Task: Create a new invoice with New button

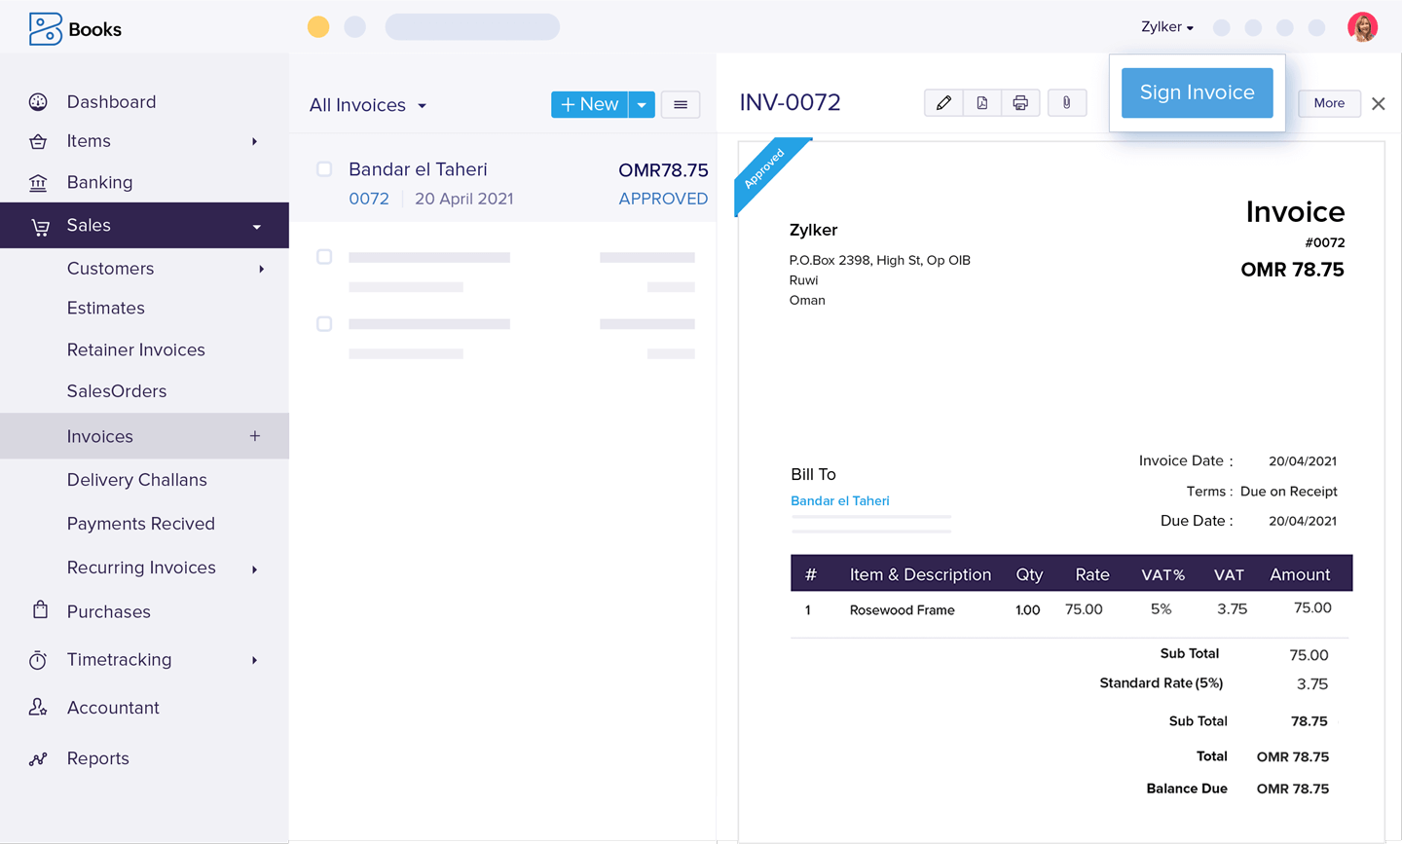Action: pyautogui.click(x=590, y=105)
